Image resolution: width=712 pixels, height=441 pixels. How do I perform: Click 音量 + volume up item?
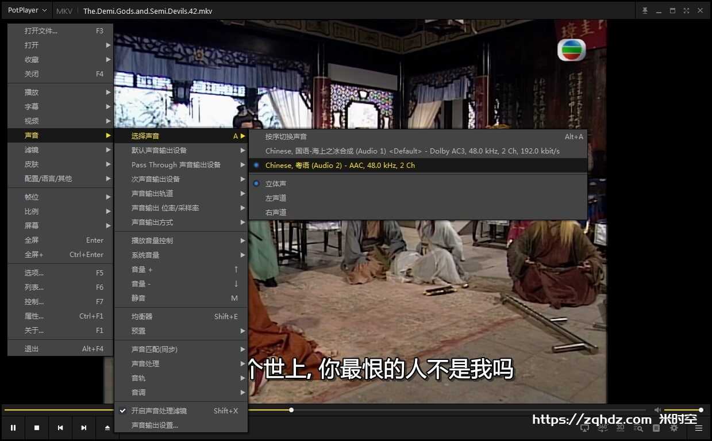click(x=181, y=269)
